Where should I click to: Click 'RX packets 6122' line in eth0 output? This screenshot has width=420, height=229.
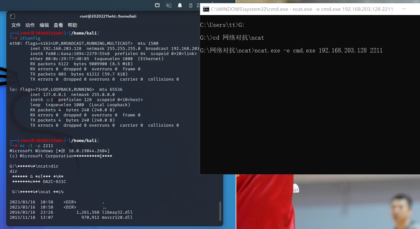click(81, 64)
